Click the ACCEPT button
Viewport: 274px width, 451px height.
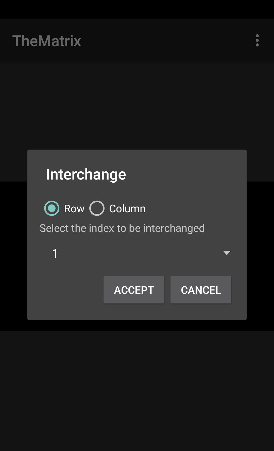[134, 290]
